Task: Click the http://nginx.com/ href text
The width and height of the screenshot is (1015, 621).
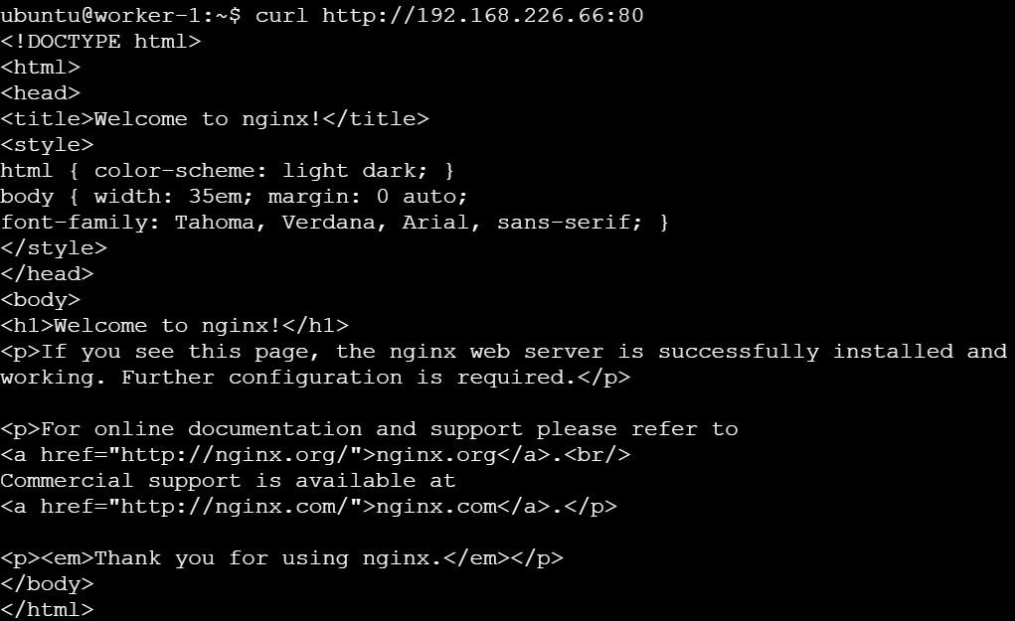Action: (x=235, y=507)
